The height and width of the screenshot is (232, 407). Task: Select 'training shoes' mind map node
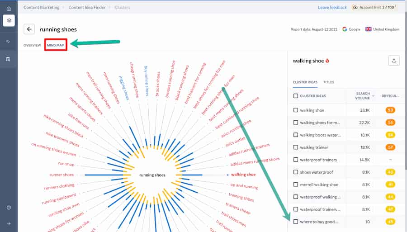tap(241, 197)
